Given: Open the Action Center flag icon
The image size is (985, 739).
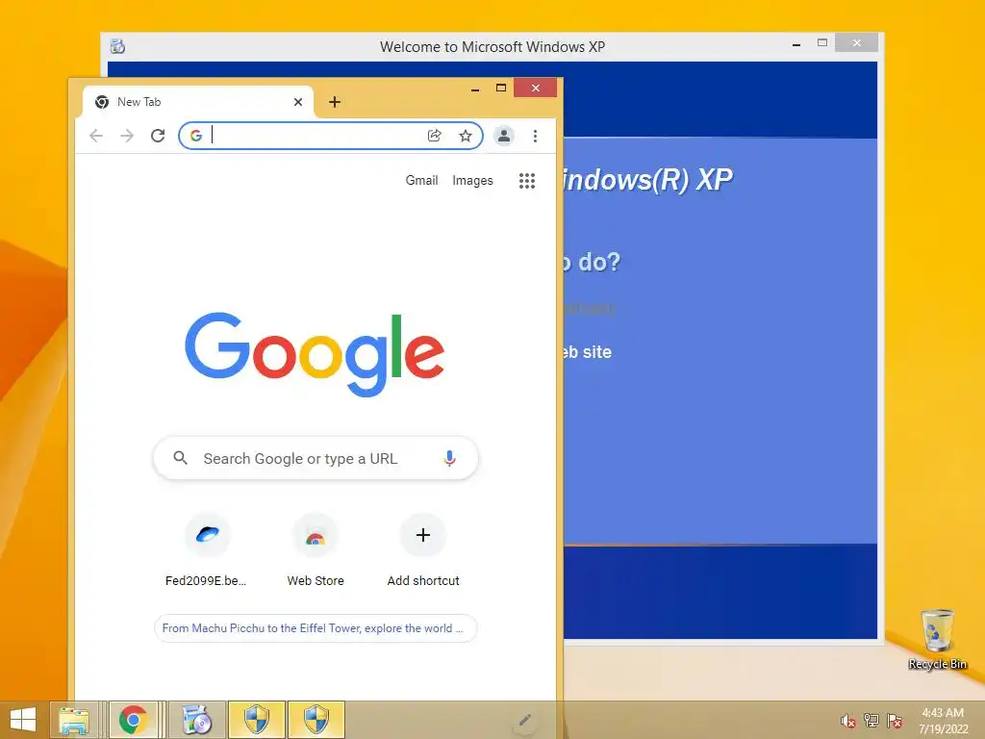Looking at the screenshot, I should pos(895,721).
